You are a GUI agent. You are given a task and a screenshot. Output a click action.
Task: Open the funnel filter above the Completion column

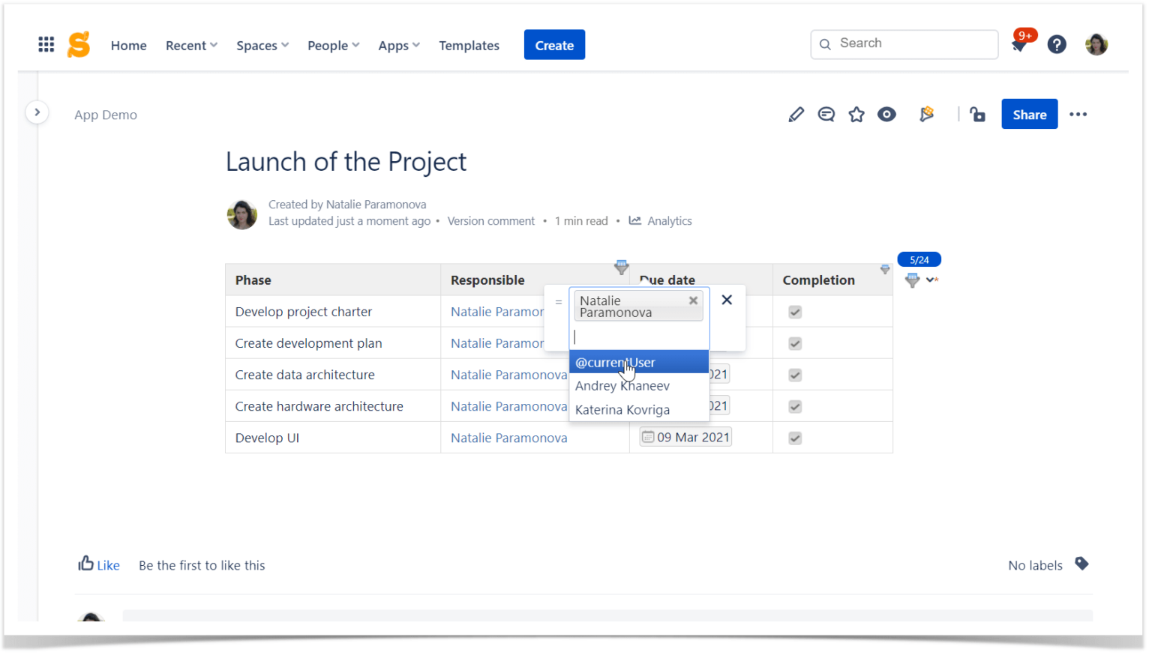(x=885, y=268)
